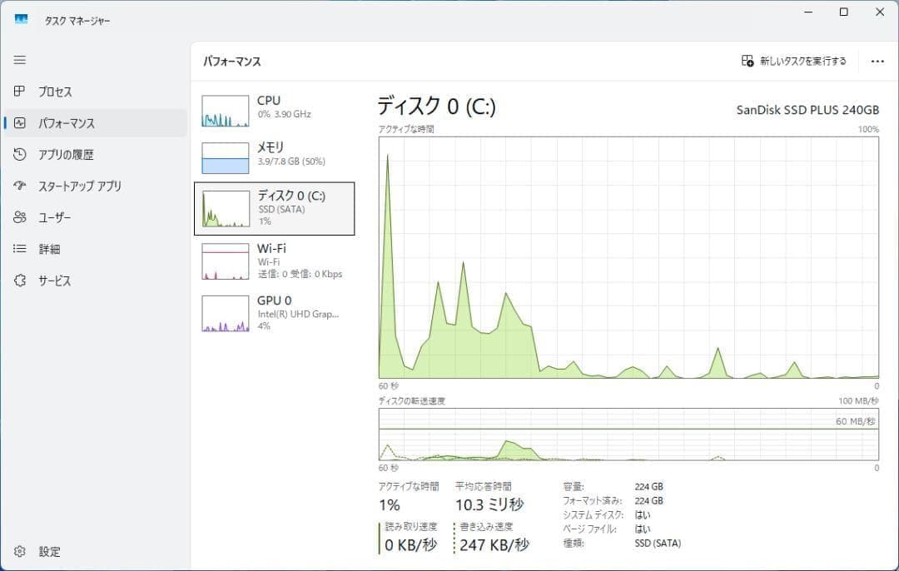Open the ... more options menu
This screenshot has width=899, height=571.
877,61
